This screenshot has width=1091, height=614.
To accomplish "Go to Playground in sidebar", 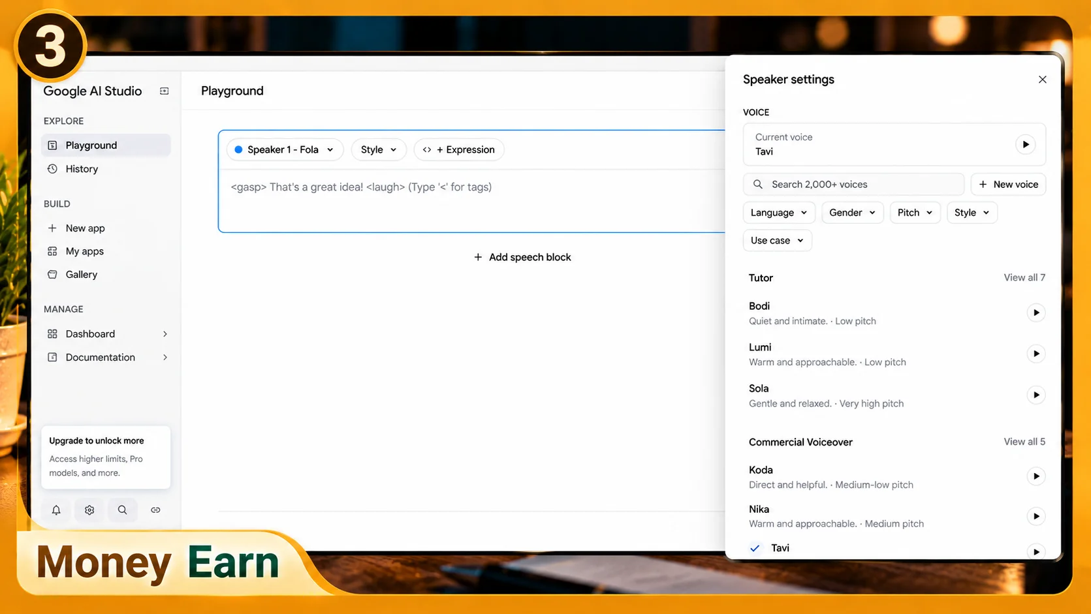I will [106, 146].
